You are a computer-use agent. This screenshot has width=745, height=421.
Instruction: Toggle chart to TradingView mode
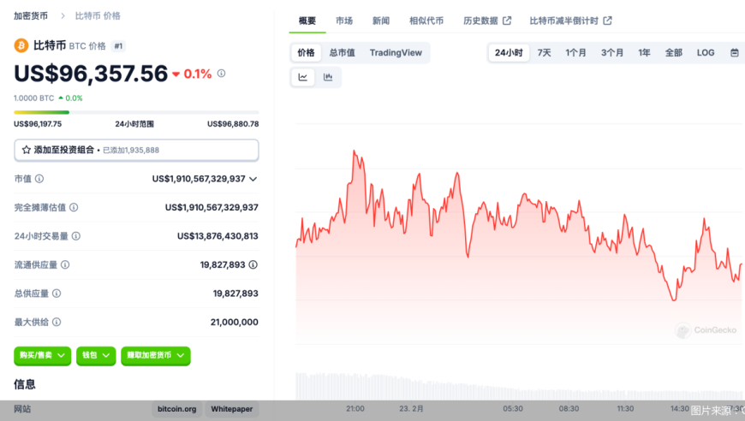396,53
